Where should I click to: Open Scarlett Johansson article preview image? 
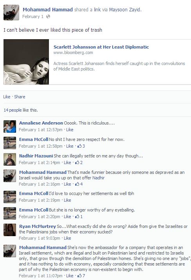click(x=26, y=62)
